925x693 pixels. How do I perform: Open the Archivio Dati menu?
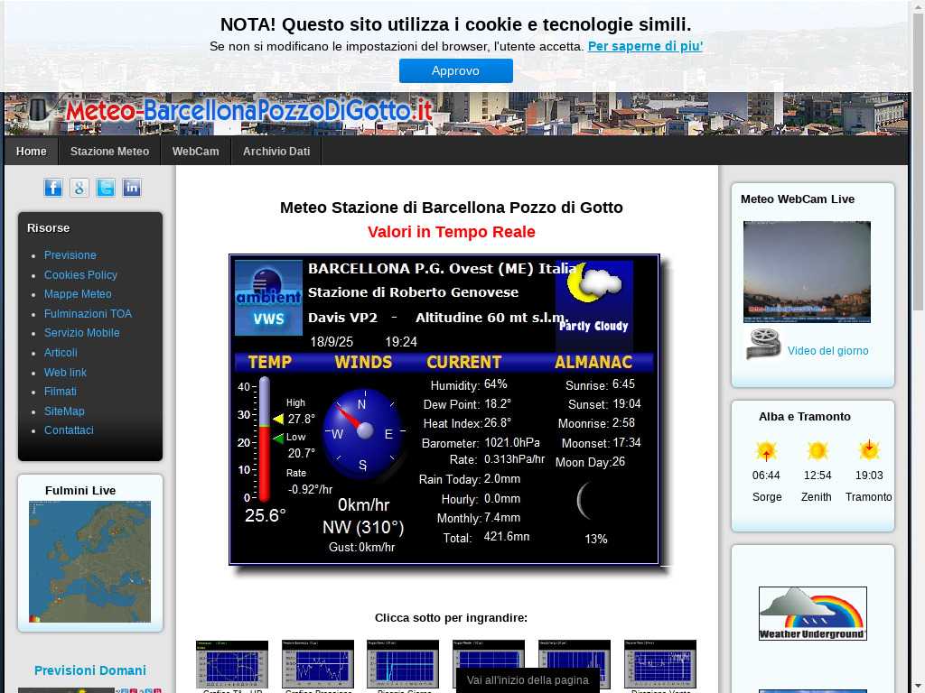tap(276, 151)
